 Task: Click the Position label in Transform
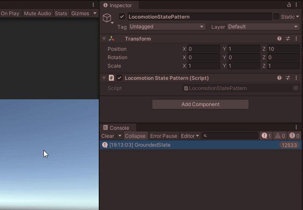[117, 49]
